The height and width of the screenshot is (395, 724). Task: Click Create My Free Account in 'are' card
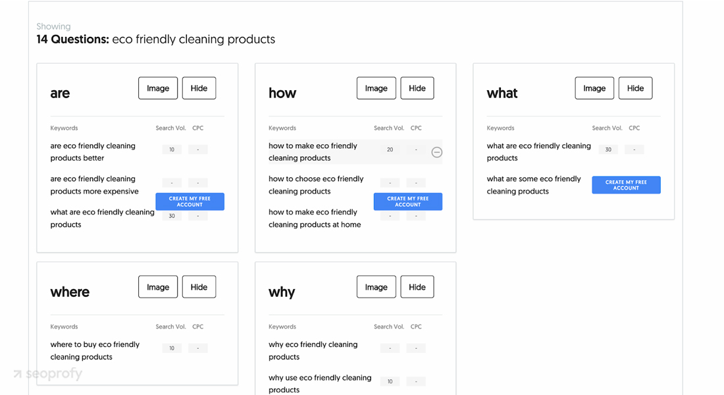190,201
